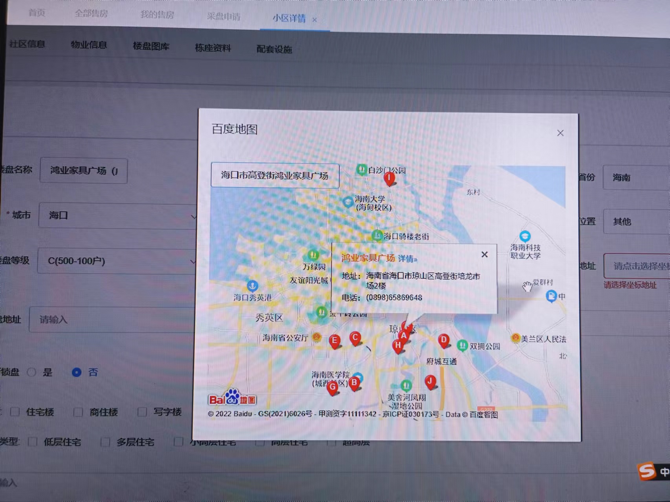Select the 是 radio button
This screenshot has width=670, height=502.
[32, 372]
